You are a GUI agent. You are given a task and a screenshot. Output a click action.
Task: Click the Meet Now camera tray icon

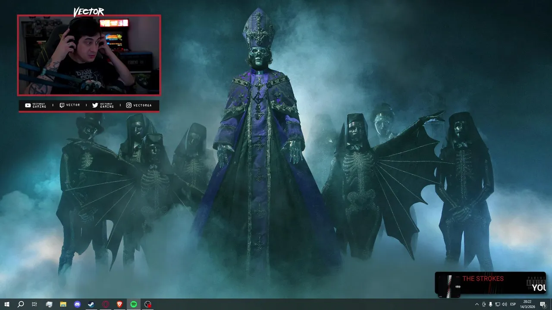point(484,304)
